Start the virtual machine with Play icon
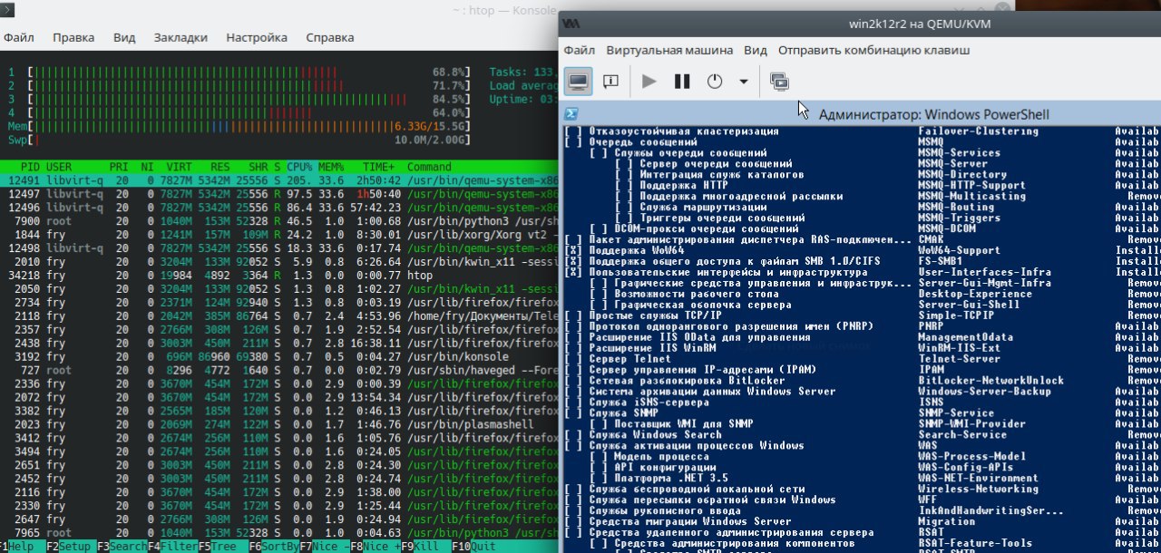The image size is (1161, 553). click(x=649, y=81)
